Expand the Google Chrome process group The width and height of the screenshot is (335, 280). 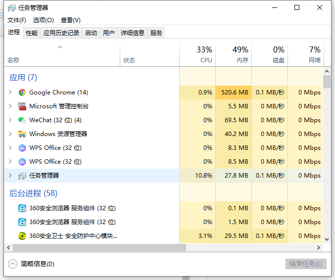pyautogui.click(x=10, y=93)
